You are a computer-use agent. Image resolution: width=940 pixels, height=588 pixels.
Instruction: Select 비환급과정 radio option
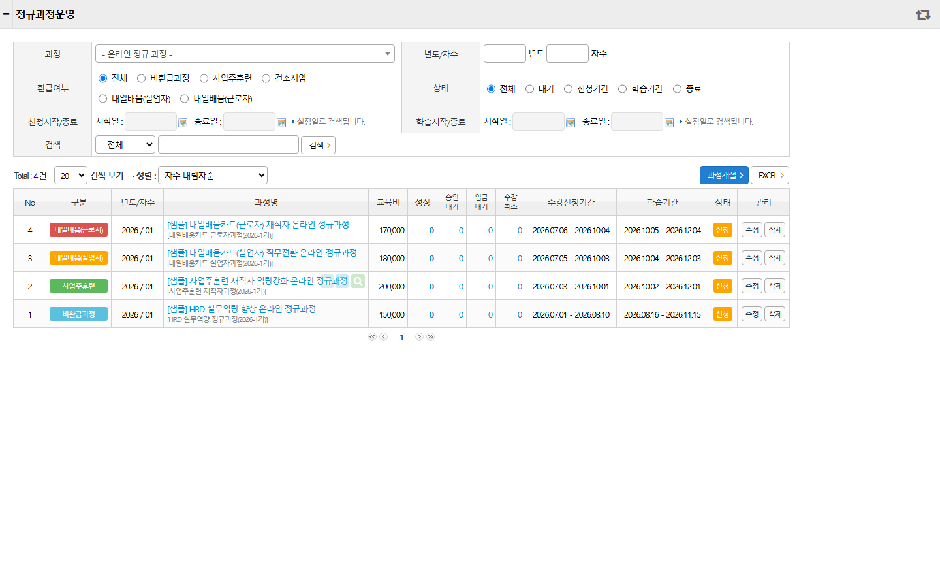pos(141,78)
